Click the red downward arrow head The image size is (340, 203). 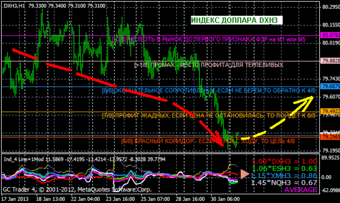pyautogui.click(x=219, y=139)
